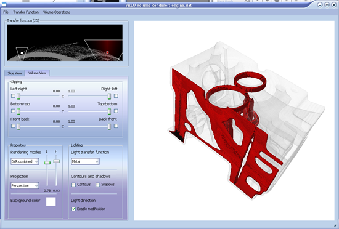Enable the Left-right clipping checkbox

coord(13,95)
